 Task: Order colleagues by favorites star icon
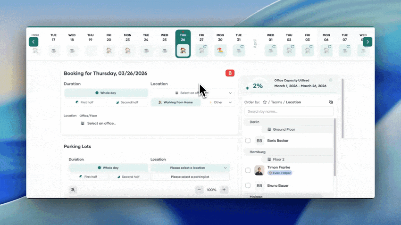coord(265,102)
